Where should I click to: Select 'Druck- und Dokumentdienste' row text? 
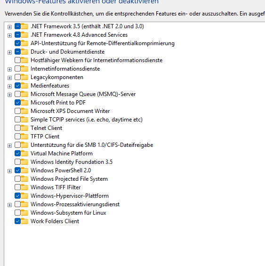tap(67, 52)
